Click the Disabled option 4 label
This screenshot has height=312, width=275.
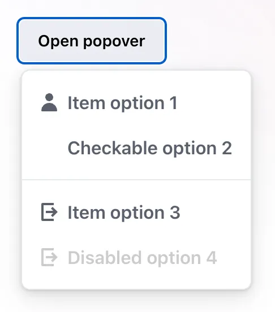[142, 258]
